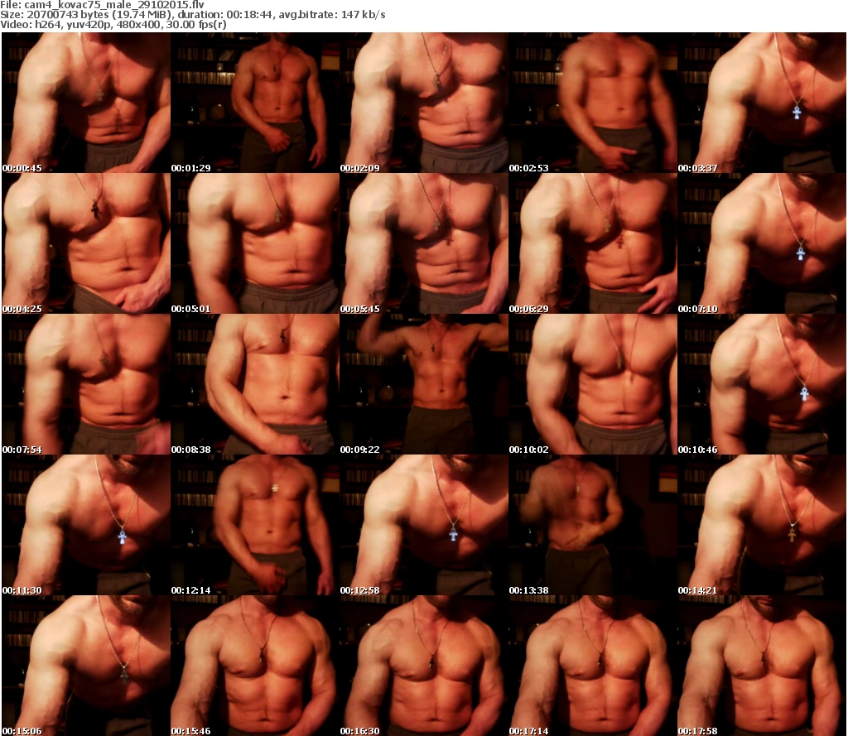Click the thumbnail labeled 00:14:21

(762, 525)
